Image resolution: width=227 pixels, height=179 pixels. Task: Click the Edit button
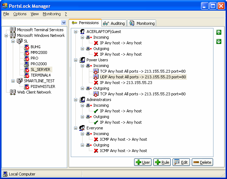tap(181, 162)
